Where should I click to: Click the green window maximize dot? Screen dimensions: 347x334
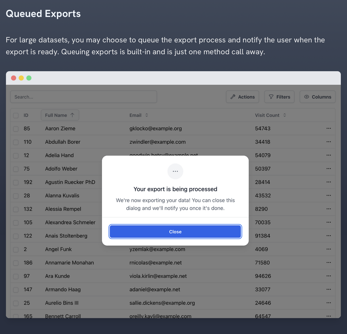(x=29, y=78)
